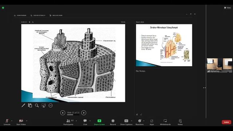233x131 pixels.
Task: Click the elapsed time 0:40:53
Action: (x=24, y=22)
